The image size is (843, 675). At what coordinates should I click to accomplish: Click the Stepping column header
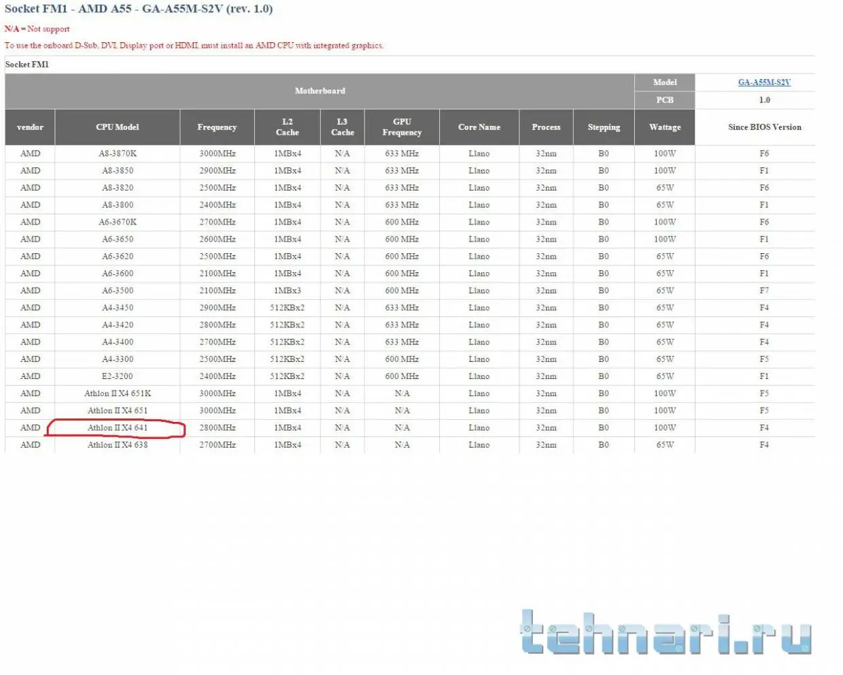[x=604, y=127]
